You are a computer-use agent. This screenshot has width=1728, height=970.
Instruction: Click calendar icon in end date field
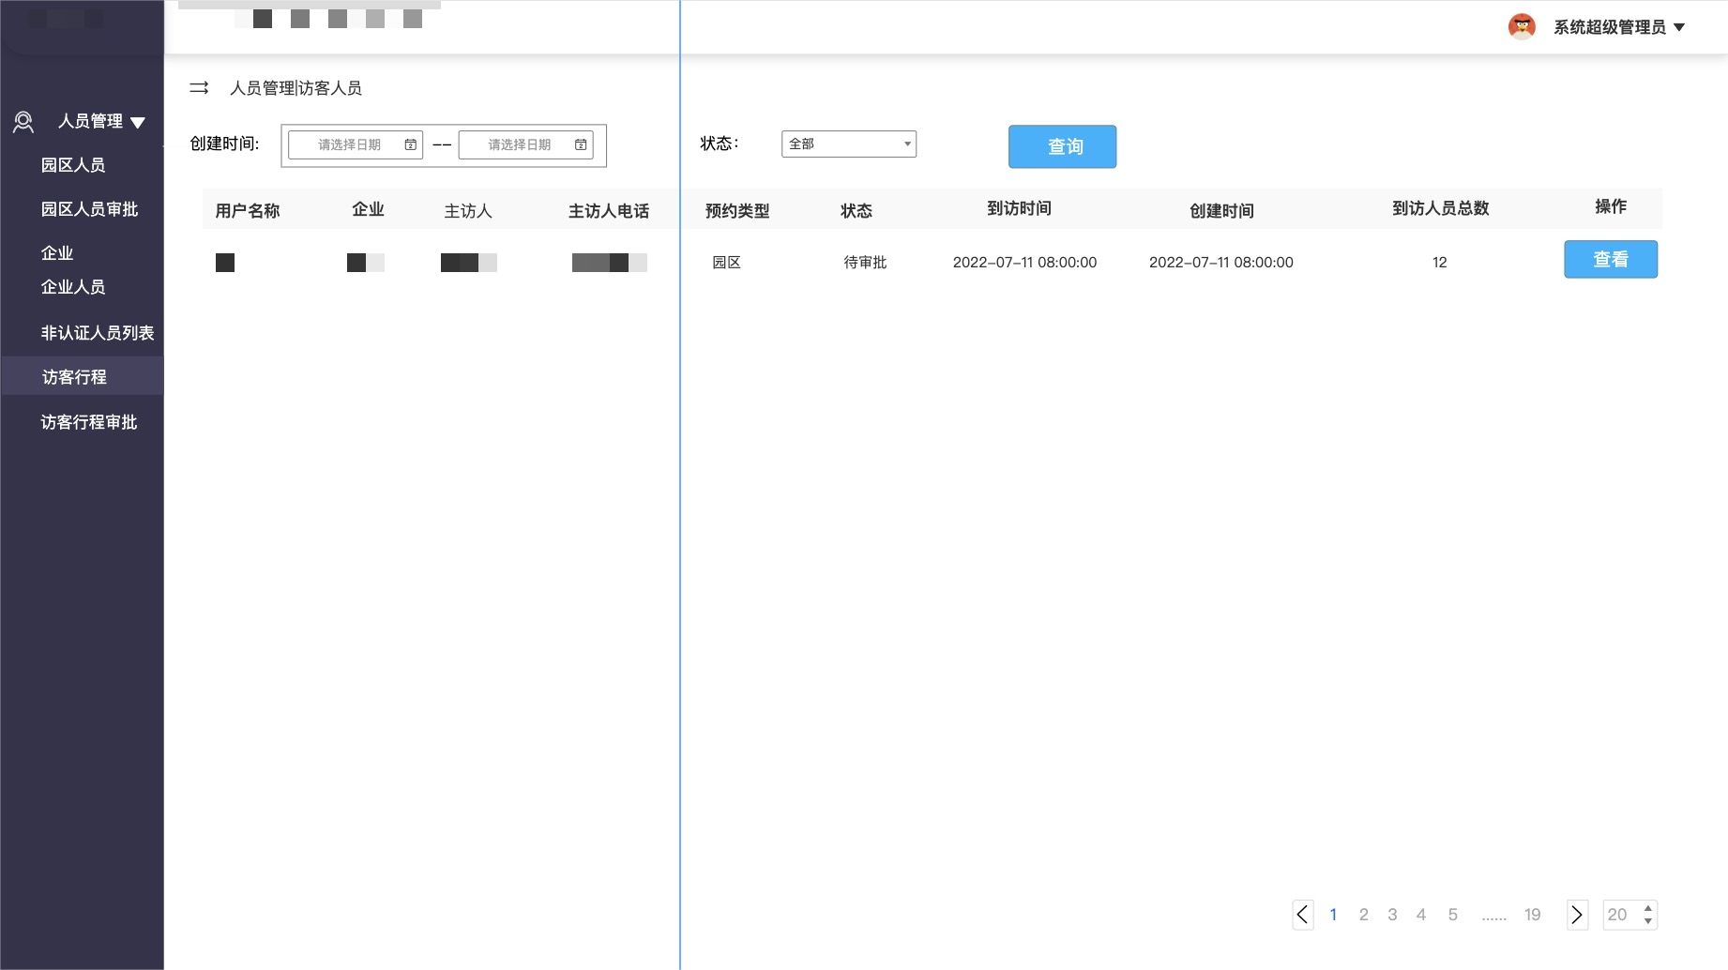[581, 144]
